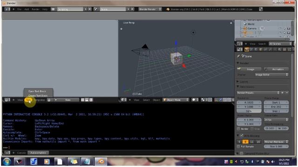Open the Render menu in top header
This screenshot has width=298, height=167.
[x=35, y=9]
